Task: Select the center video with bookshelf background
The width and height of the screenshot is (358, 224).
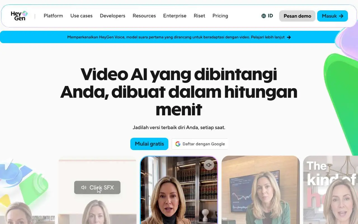Action: (x=179, y=190)
